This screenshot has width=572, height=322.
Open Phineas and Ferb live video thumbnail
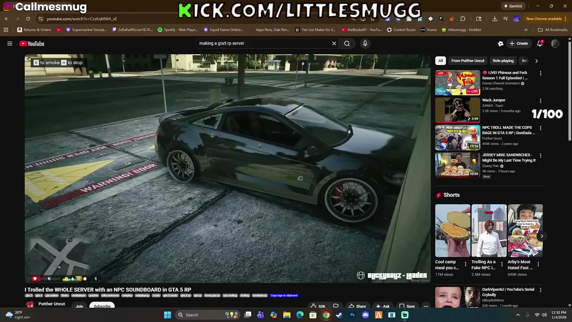[x=458, y=83]
